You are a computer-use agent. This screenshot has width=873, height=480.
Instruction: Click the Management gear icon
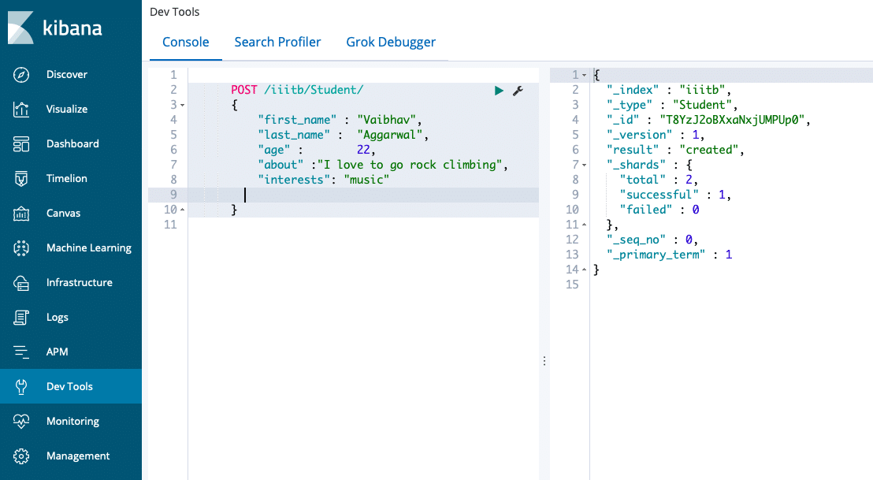pyautogui.click(x=21, y=456)
